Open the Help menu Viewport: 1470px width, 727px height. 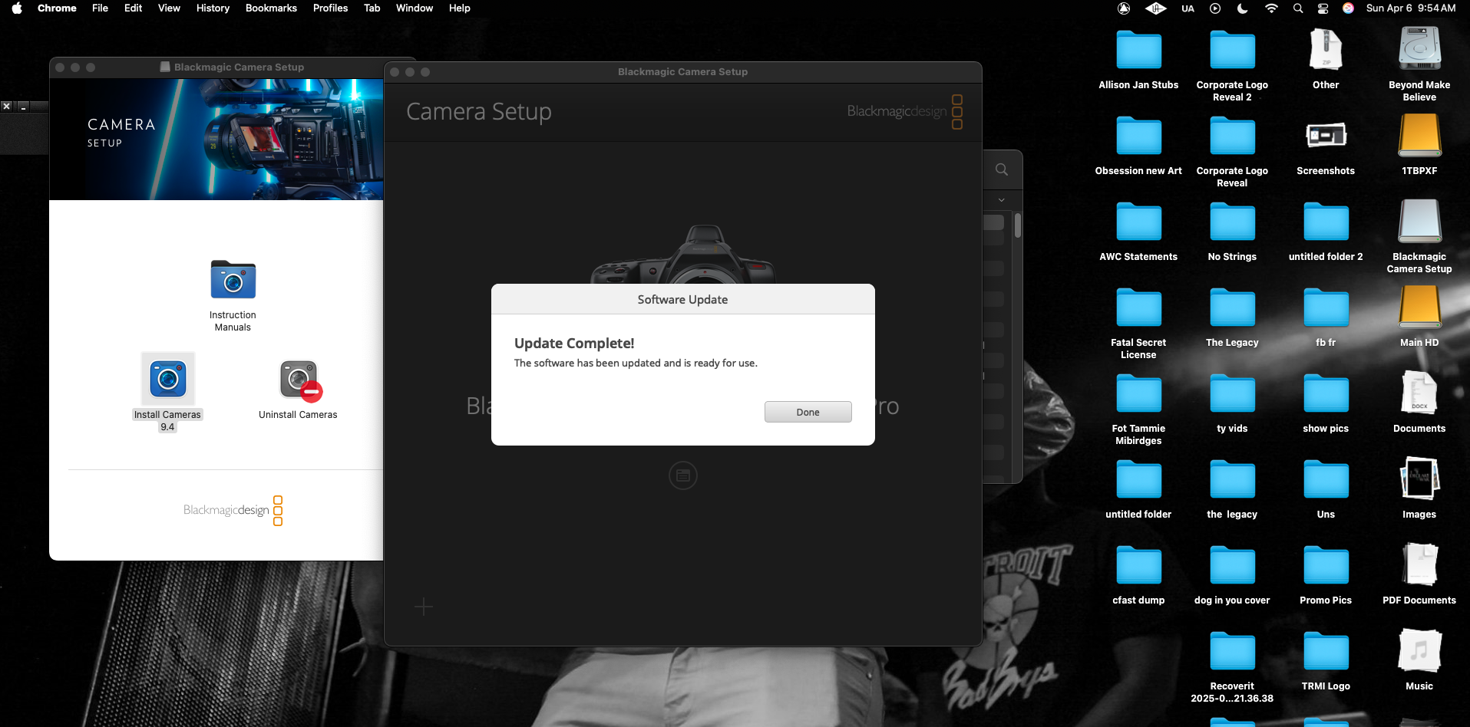coord(460,8)
